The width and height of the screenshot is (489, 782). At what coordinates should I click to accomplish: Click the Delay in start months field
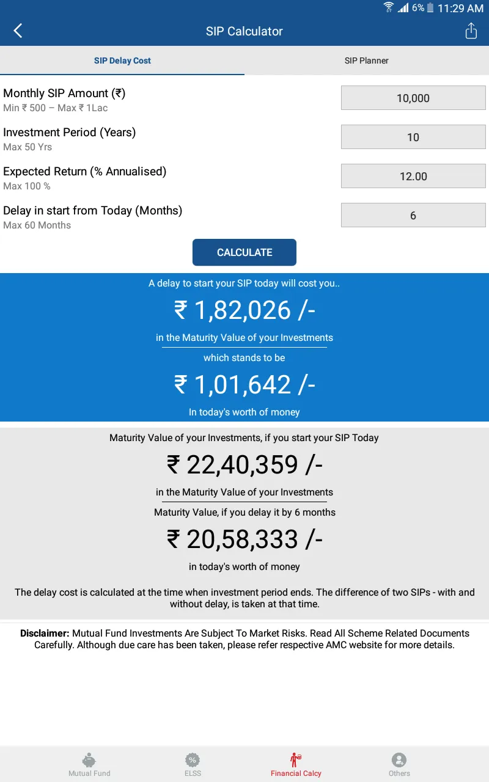(x=413, y=215)
